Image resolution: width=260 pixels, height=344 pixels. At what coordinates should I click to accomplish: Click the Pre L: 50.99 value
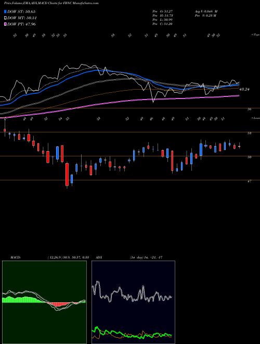pyautogui.click(x=162, y=20)
